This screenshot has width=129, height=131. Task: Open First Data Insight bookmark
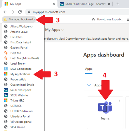[x=23, y=42]
